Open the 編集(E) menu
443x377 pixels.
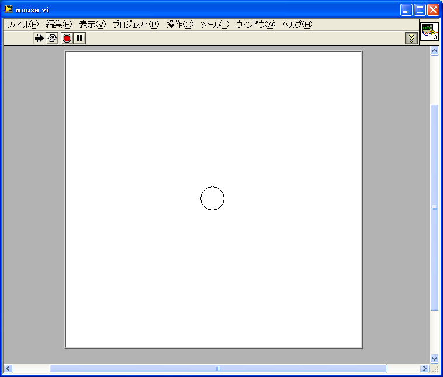click(59, 25)
